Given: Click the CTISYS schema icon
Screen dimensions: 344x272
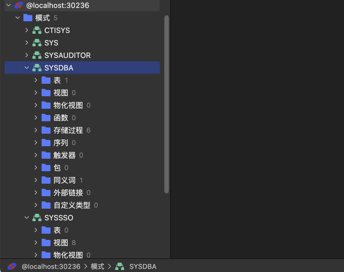Looking at the screenshot, I should click(x=37, y=30).
